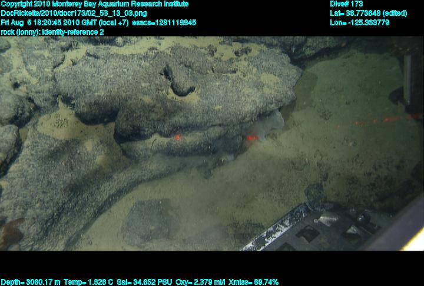Click the rock identity-reference 2 annotation
Viewport: 424px width, 286px height.
(x=52, y=32)
